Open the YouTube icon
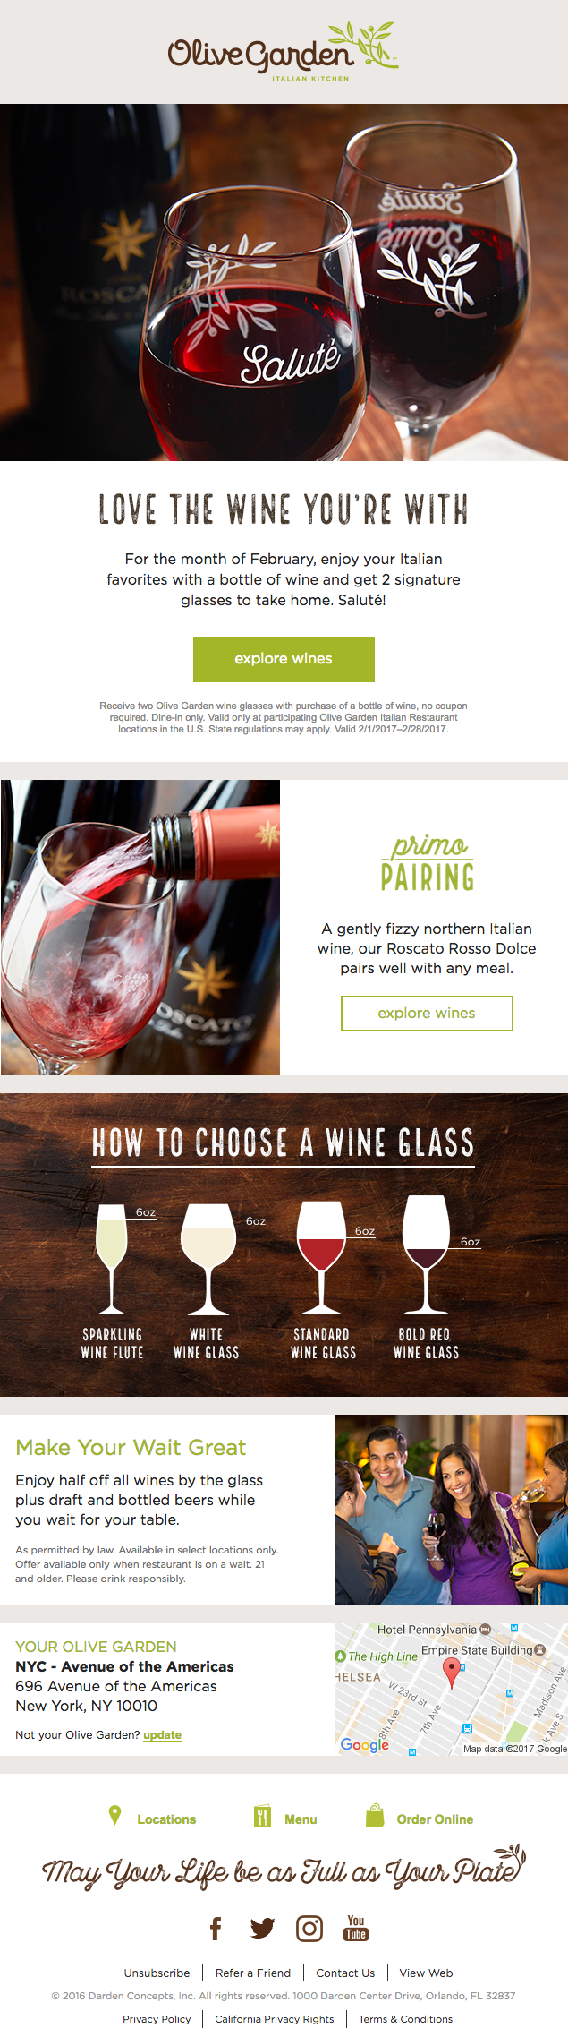 click(x=356, y=1927)
